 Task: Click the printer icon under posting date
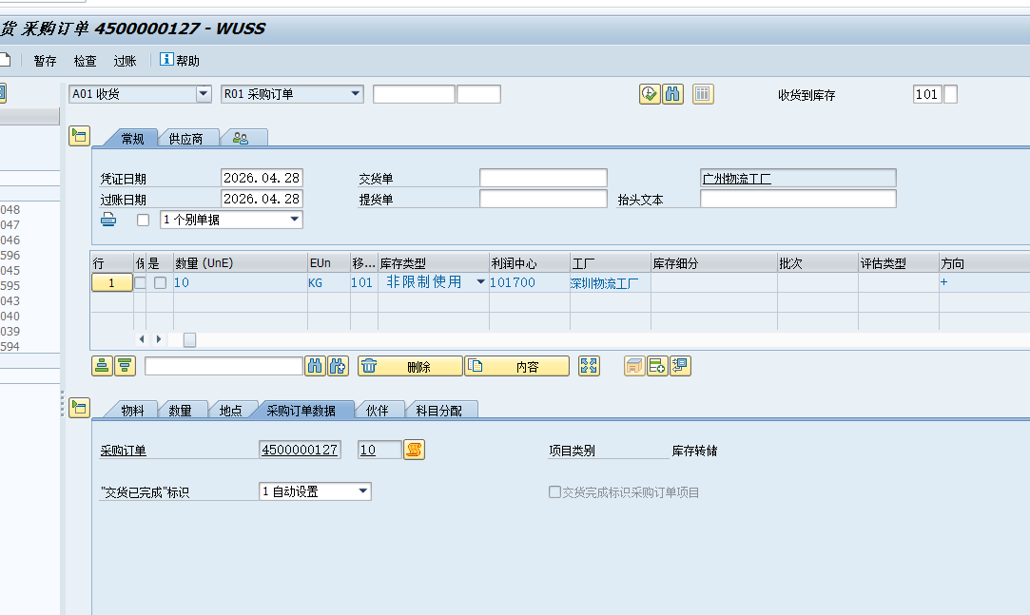click(x=109, y=221)
